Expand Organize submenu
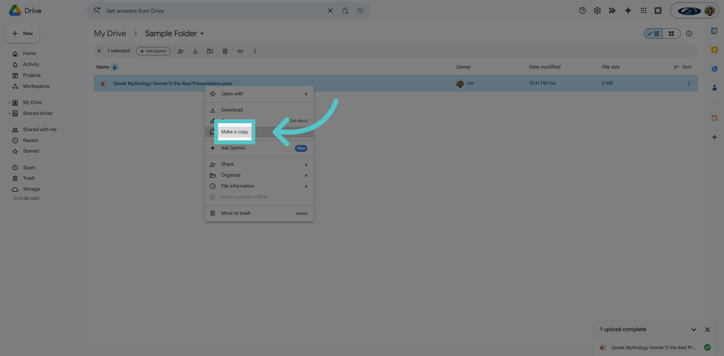Screen dimensions: 724x356 click(x=259, y=175)
